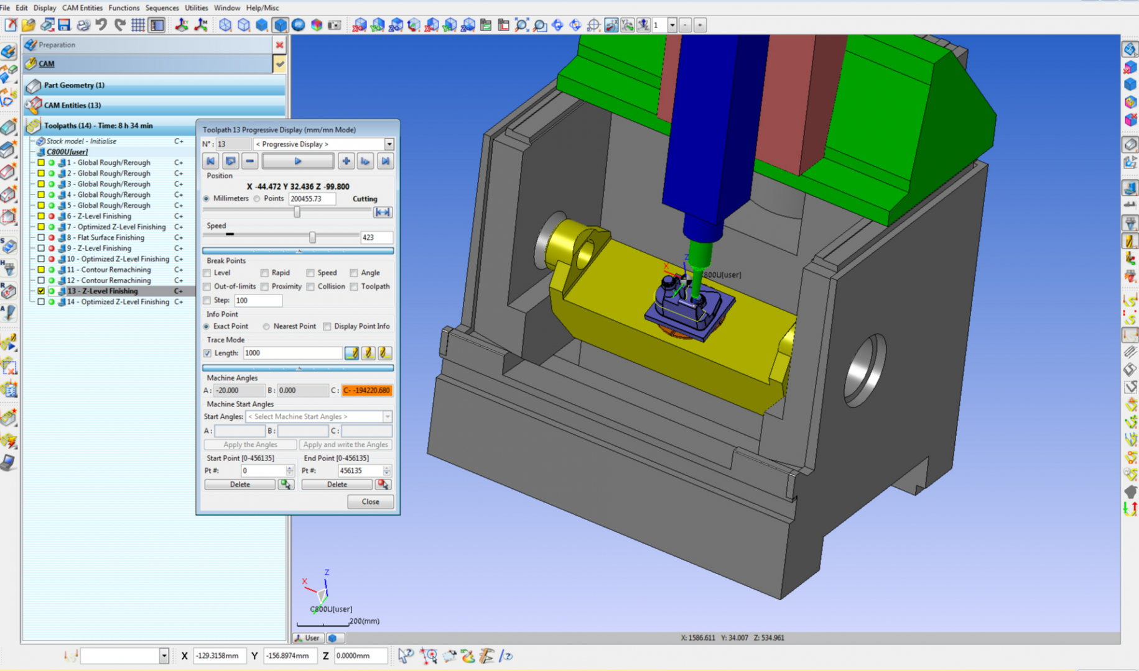Select the Points radio button
Viewport: 1139px width, 671px height.
pos(256,199)
